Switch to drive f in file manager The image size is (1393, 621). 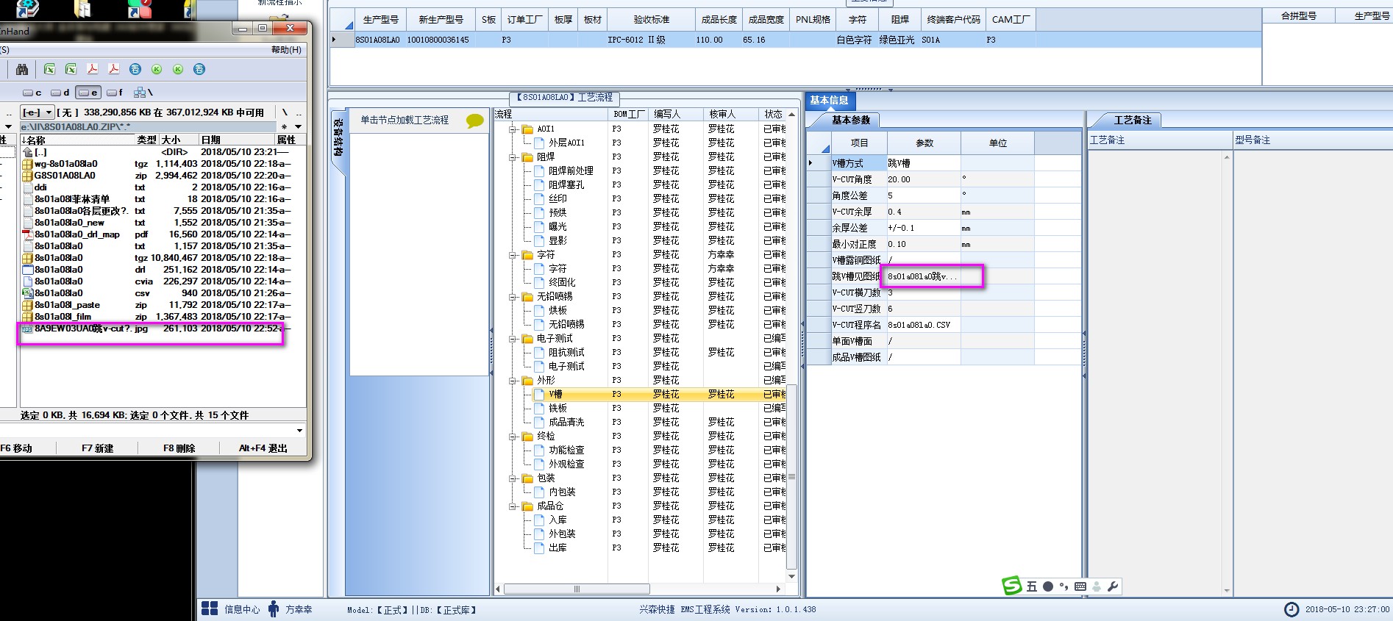point(115,93)
